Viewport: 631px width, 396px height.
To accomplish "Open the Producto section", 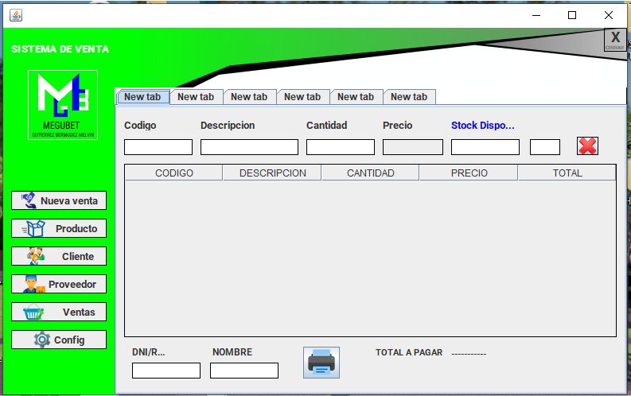I will pos(59,229).
